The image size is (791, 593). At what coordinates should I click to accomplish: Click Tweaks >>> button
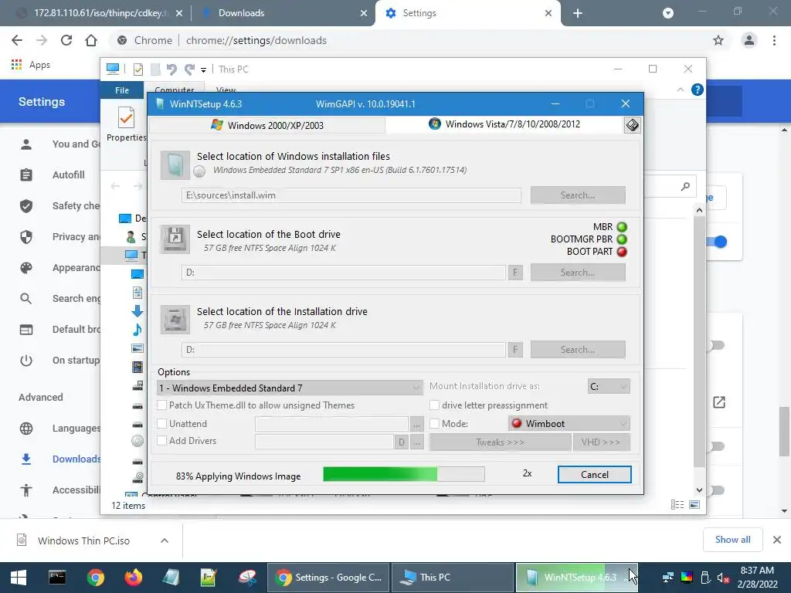pos(500,442)
